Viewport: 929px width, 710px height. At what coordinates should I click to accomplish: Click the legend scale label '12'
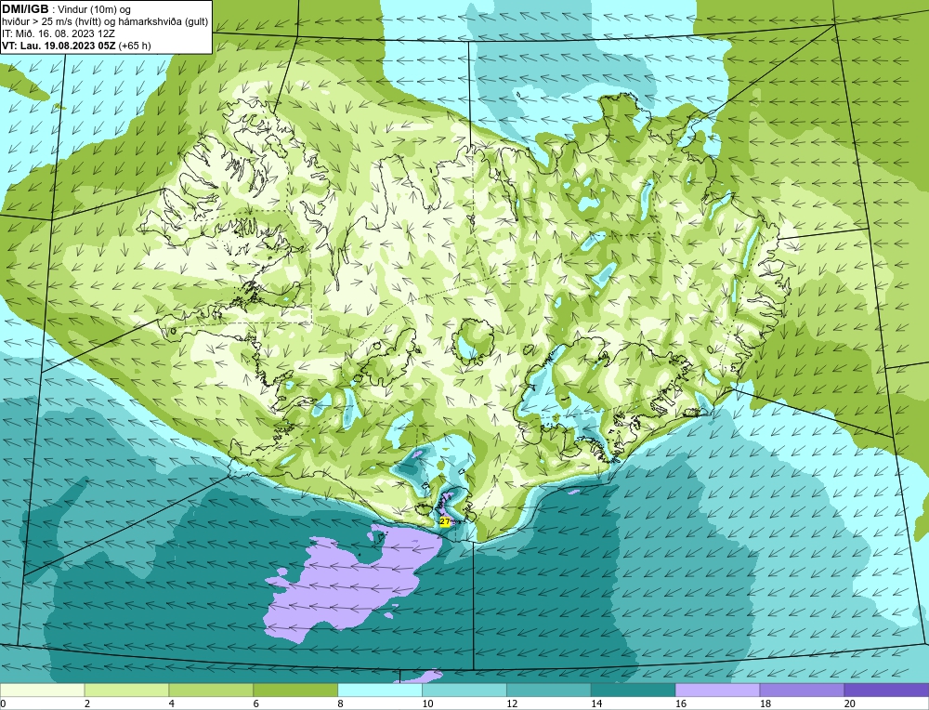(x=512, y=703)
